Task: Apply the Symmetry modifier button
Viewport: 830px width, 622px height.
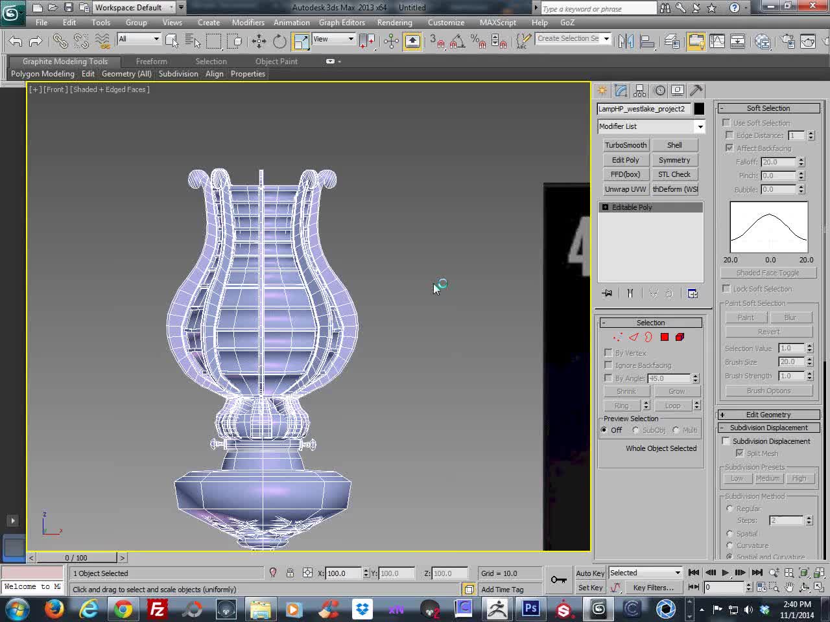Action: pyautogui.click(x=674, y=160)
